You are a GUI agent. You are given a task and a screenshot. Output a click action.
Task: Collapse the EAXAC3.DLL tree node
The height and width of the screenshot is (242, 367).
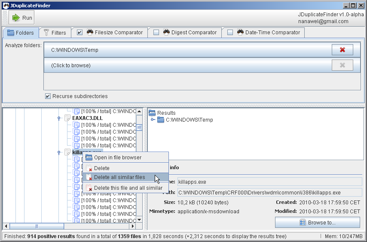[59, 118]
